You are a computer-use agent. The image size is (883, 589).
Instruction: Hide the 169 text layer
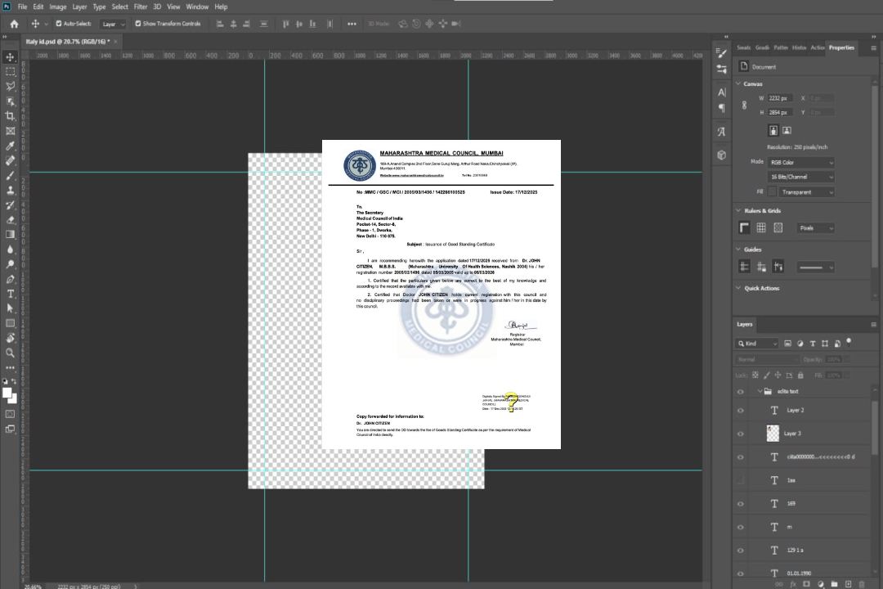click(x=741, y=504)
